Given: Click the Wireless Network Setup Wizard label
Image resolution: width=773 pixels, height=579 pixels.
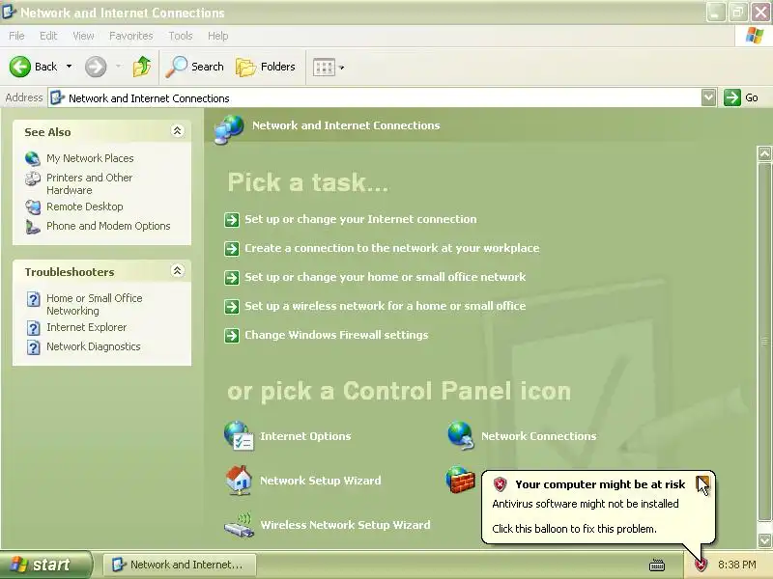Looking at the screenshot, I should tap(345, 525).
